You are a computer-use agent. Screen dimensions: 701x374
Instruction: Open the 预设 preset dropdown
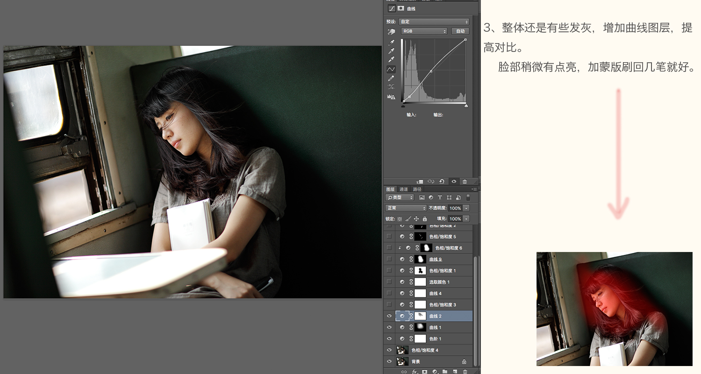point(434,22)
